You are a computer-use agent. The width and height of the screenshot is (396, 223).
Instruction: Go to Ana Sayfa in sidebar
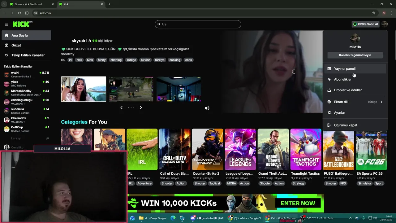[26, 35]
